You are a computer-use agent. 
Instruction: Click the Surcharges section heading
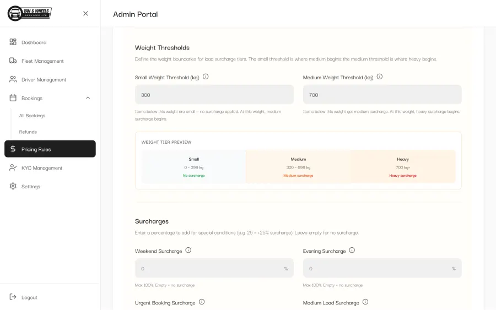pos(152,221)
